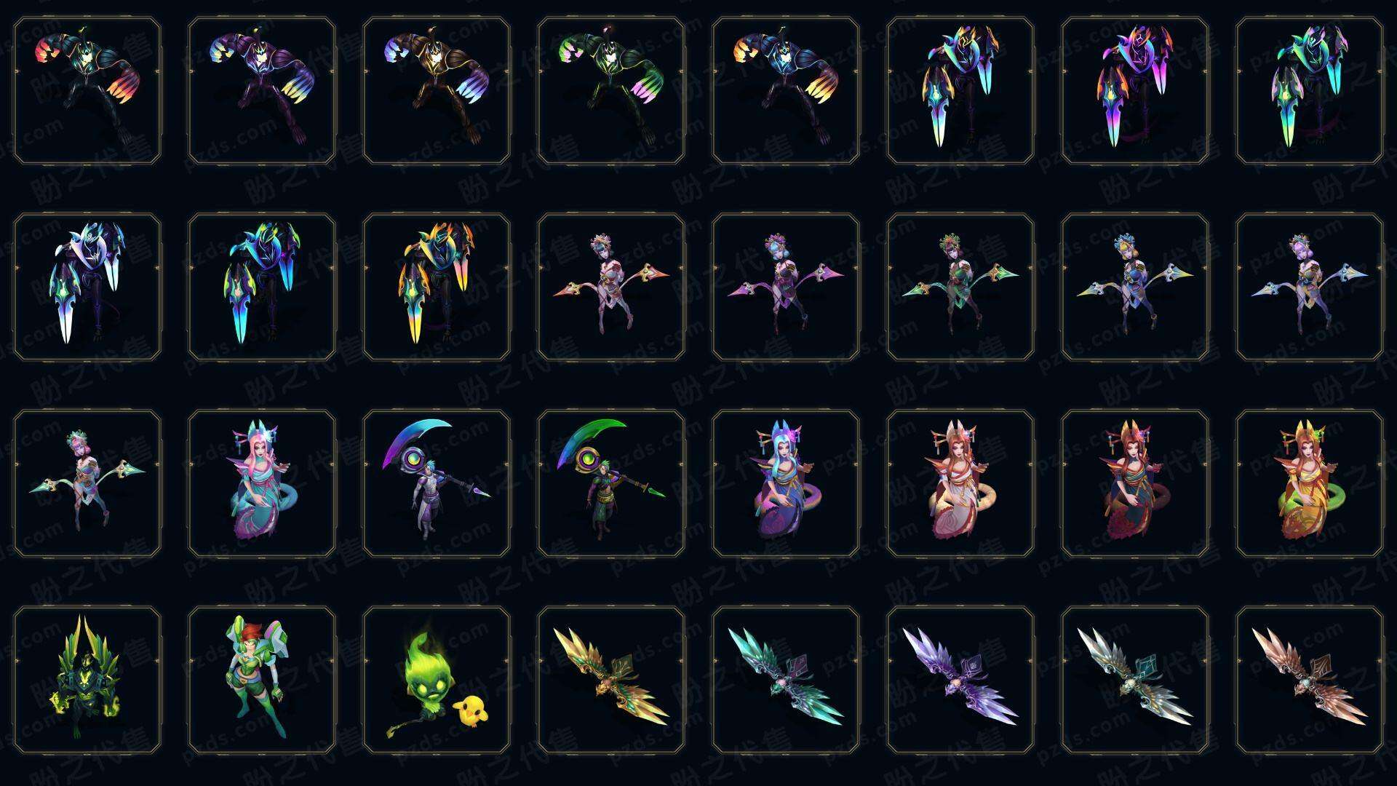Select the magenta-pink bladed armor figure tile

1135,91
